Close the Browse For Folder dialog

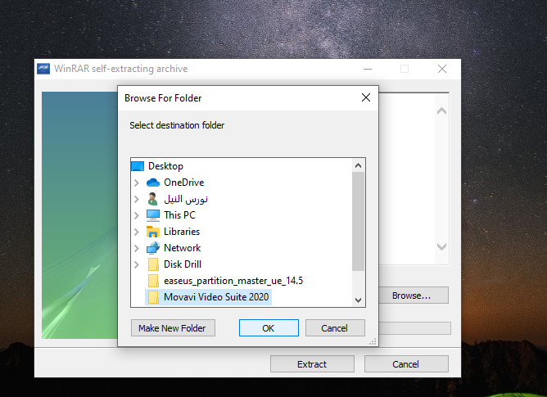[366, 97]
